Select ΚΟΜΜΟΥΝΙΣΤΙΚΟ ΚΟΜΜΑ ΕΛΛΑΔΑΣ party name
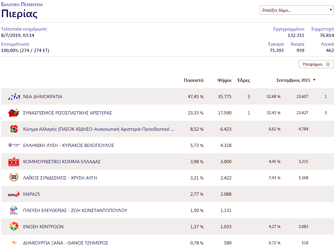This screenshot has width=334, height=250. click(62, 161)
